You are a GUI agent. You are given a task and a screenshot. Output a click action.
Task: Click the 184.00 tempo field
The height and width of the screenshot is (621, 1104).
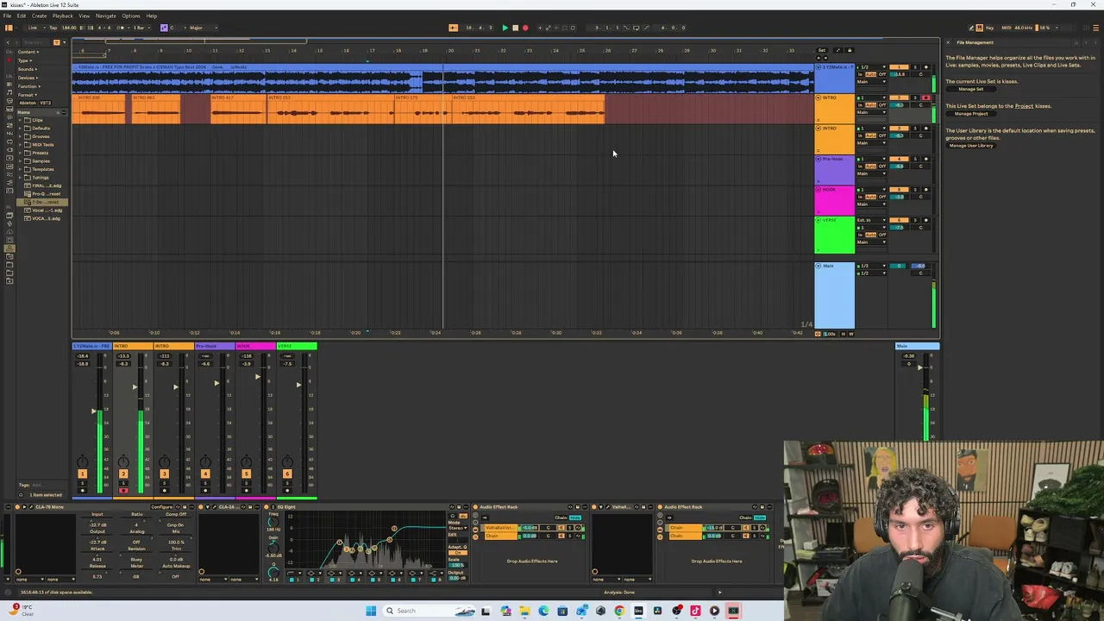[x=69, y=28]
